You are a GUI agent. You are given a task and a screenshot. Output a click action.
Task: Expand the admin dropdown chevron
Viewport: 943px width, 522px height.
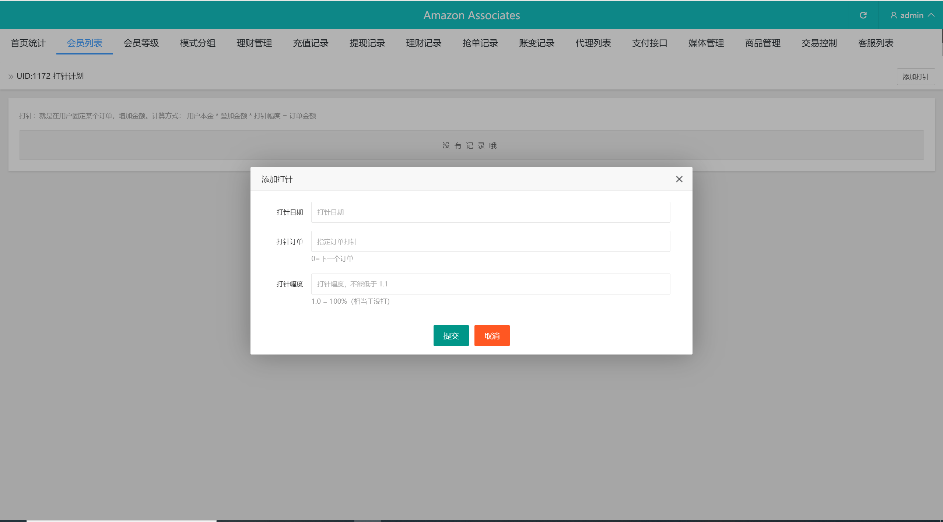coord(932,15)
